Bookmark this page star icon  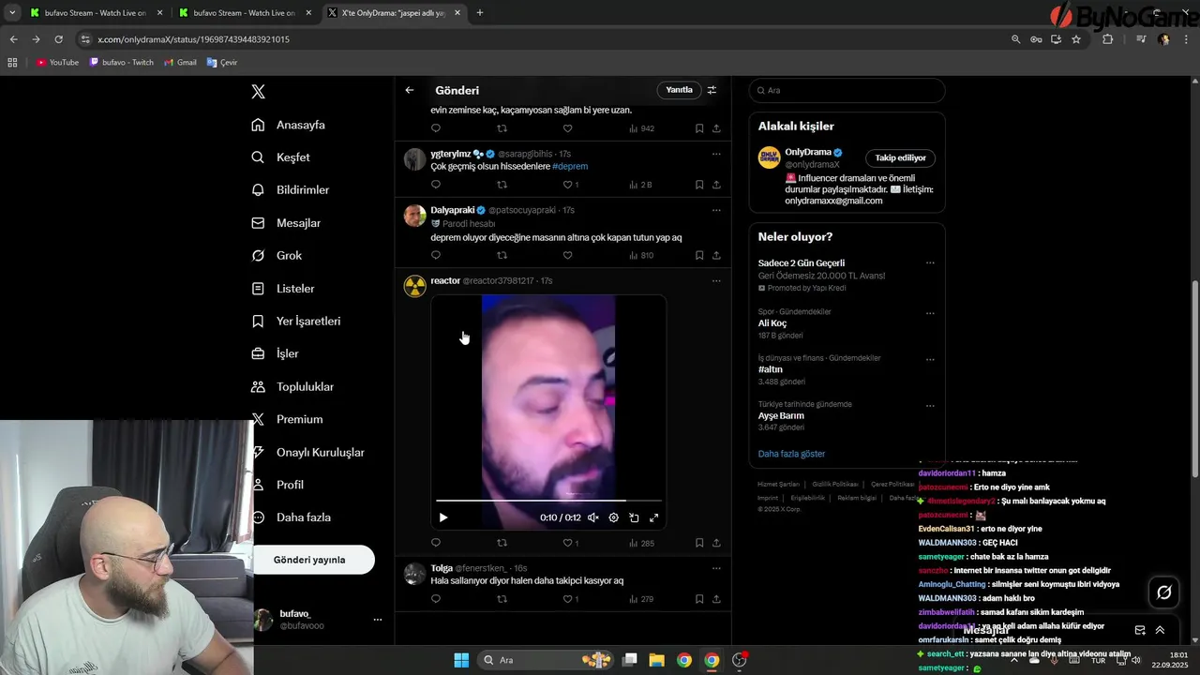pyautogui.click(x=1076, y=39)
